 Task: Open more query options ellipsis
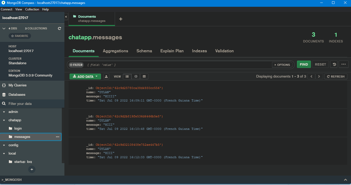pyautogui.click(x=344, y=65)
